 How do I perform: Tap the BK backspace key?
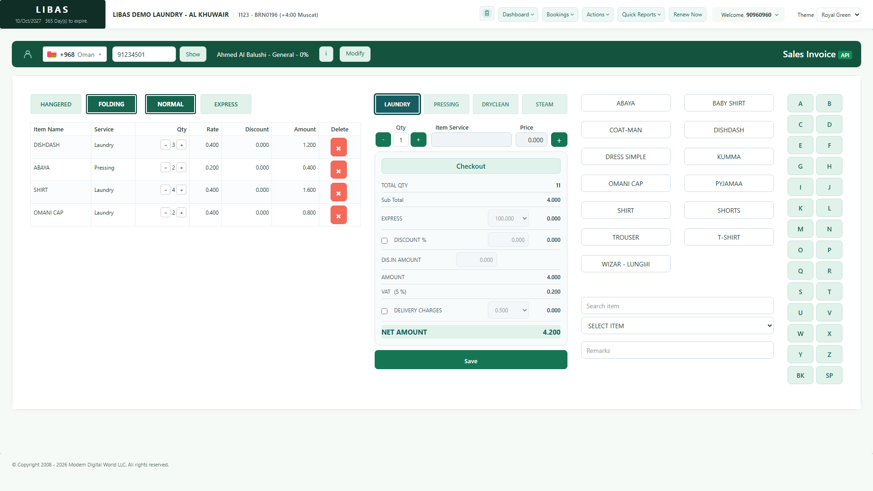click(x=800, y=376)
